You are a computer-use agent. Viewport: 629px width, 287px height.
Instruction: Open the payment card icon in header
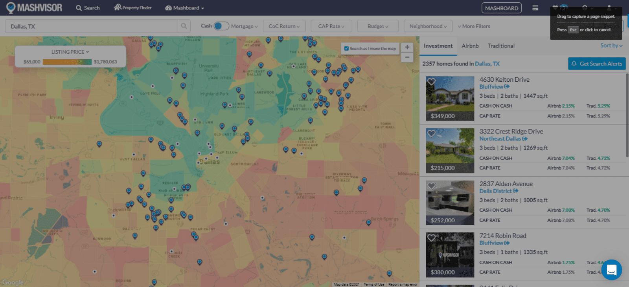pyautogui.click(x=535, y=8)
